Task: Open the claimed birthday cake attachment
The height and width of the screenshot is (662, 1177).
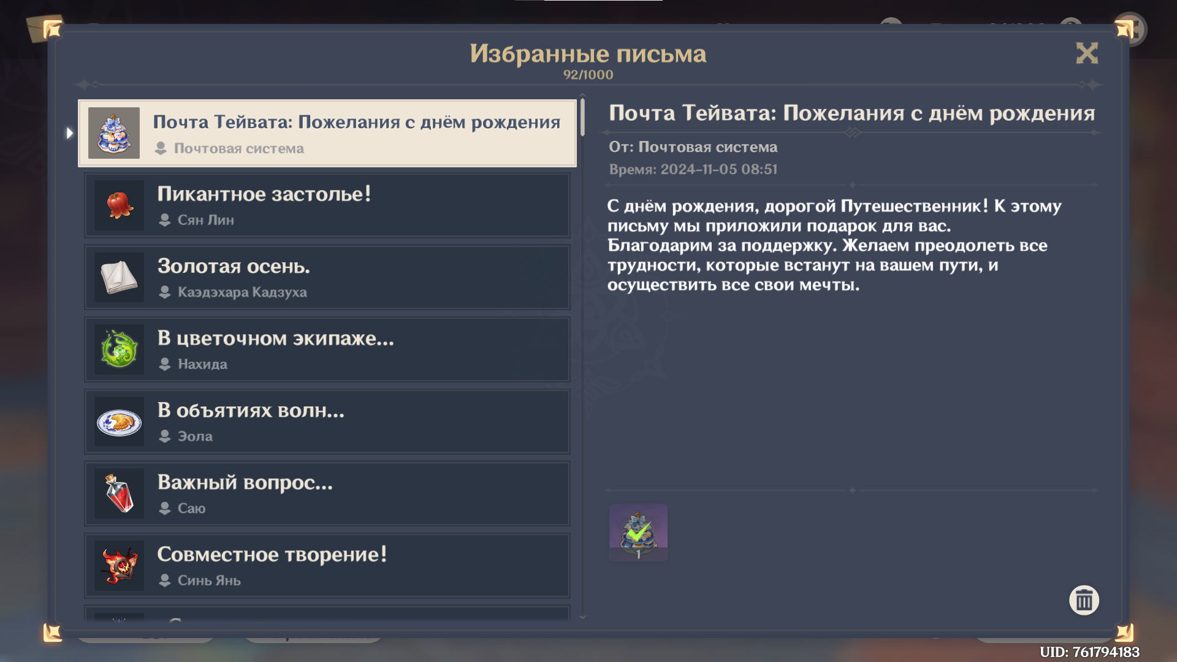Action: click(638, 532)
